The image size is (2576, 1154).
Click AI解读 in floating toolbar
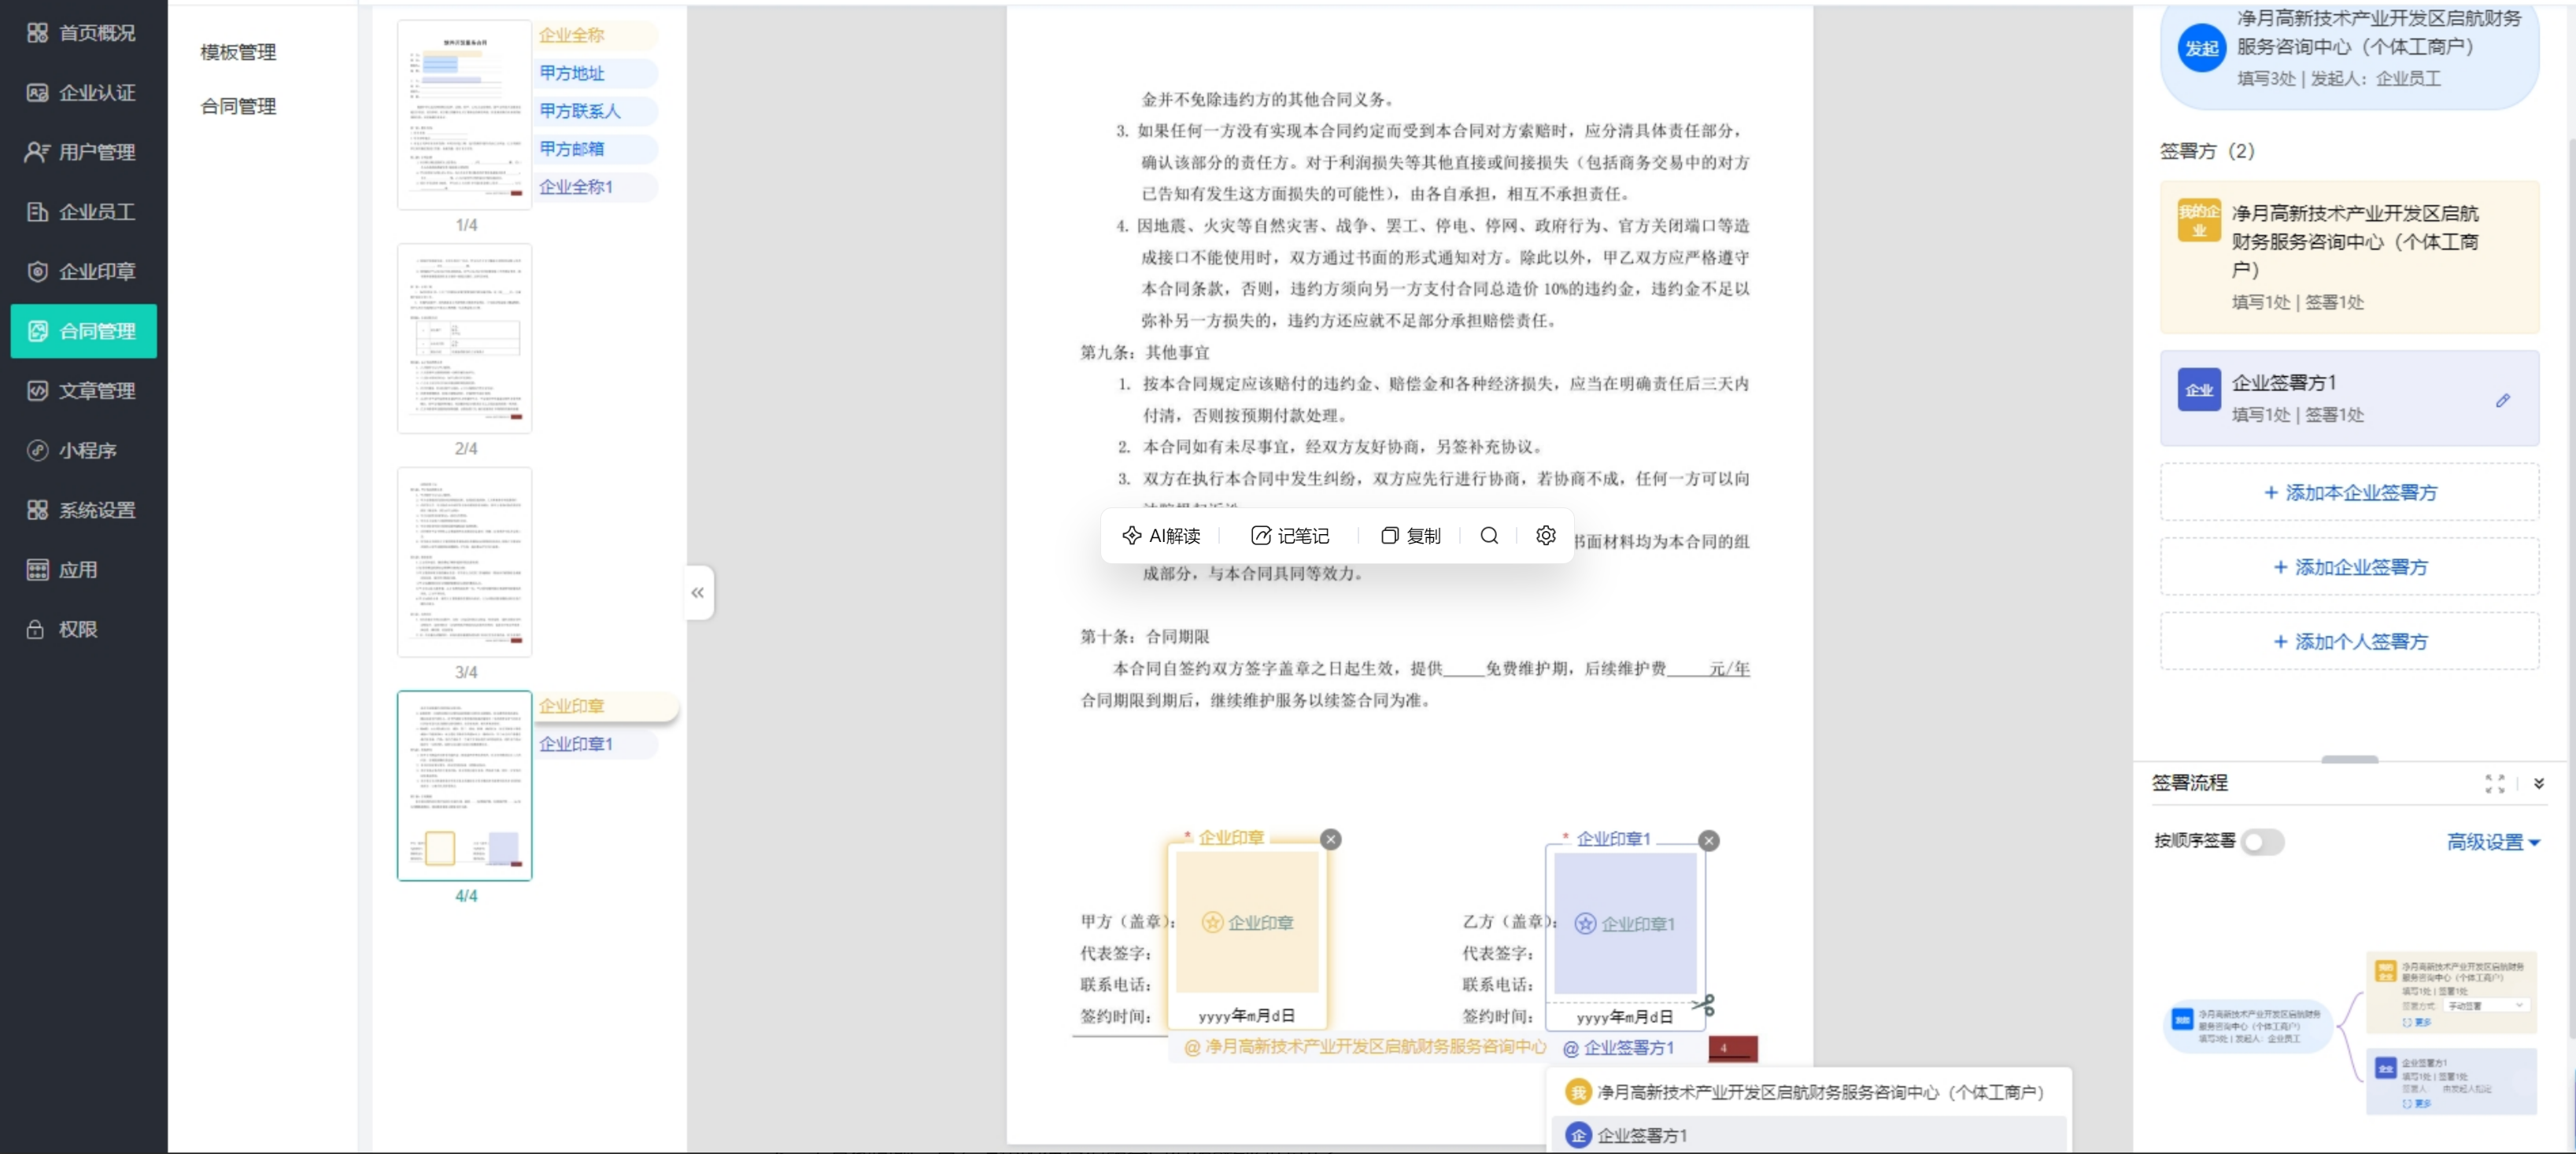tap(1161, 536)
